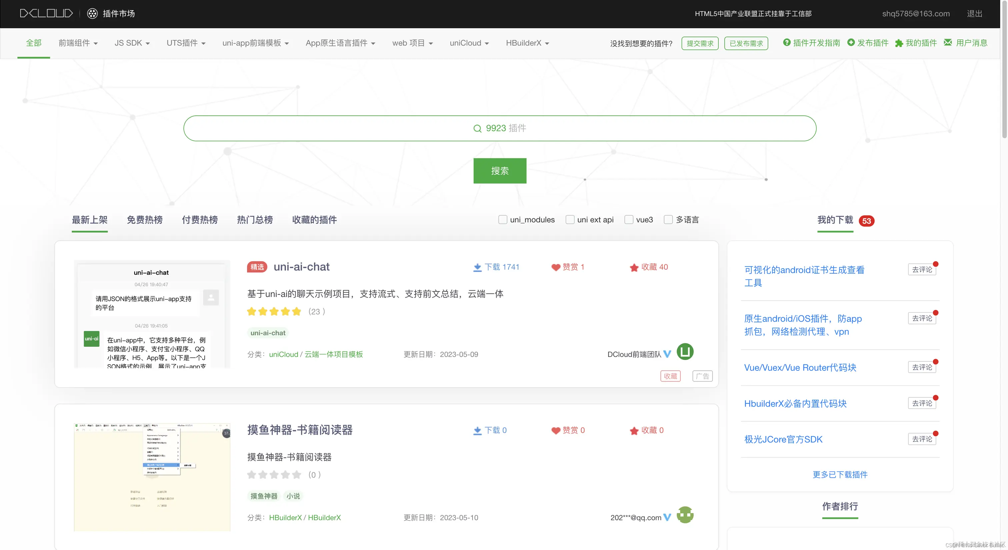Open the uni-ai-chat plugin title
The image size is (1008, 550).
pos(301,267)
